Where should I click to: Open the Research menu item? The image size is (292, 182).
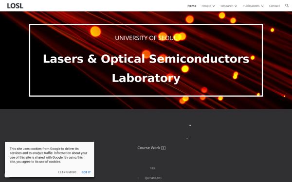(227, 6)
